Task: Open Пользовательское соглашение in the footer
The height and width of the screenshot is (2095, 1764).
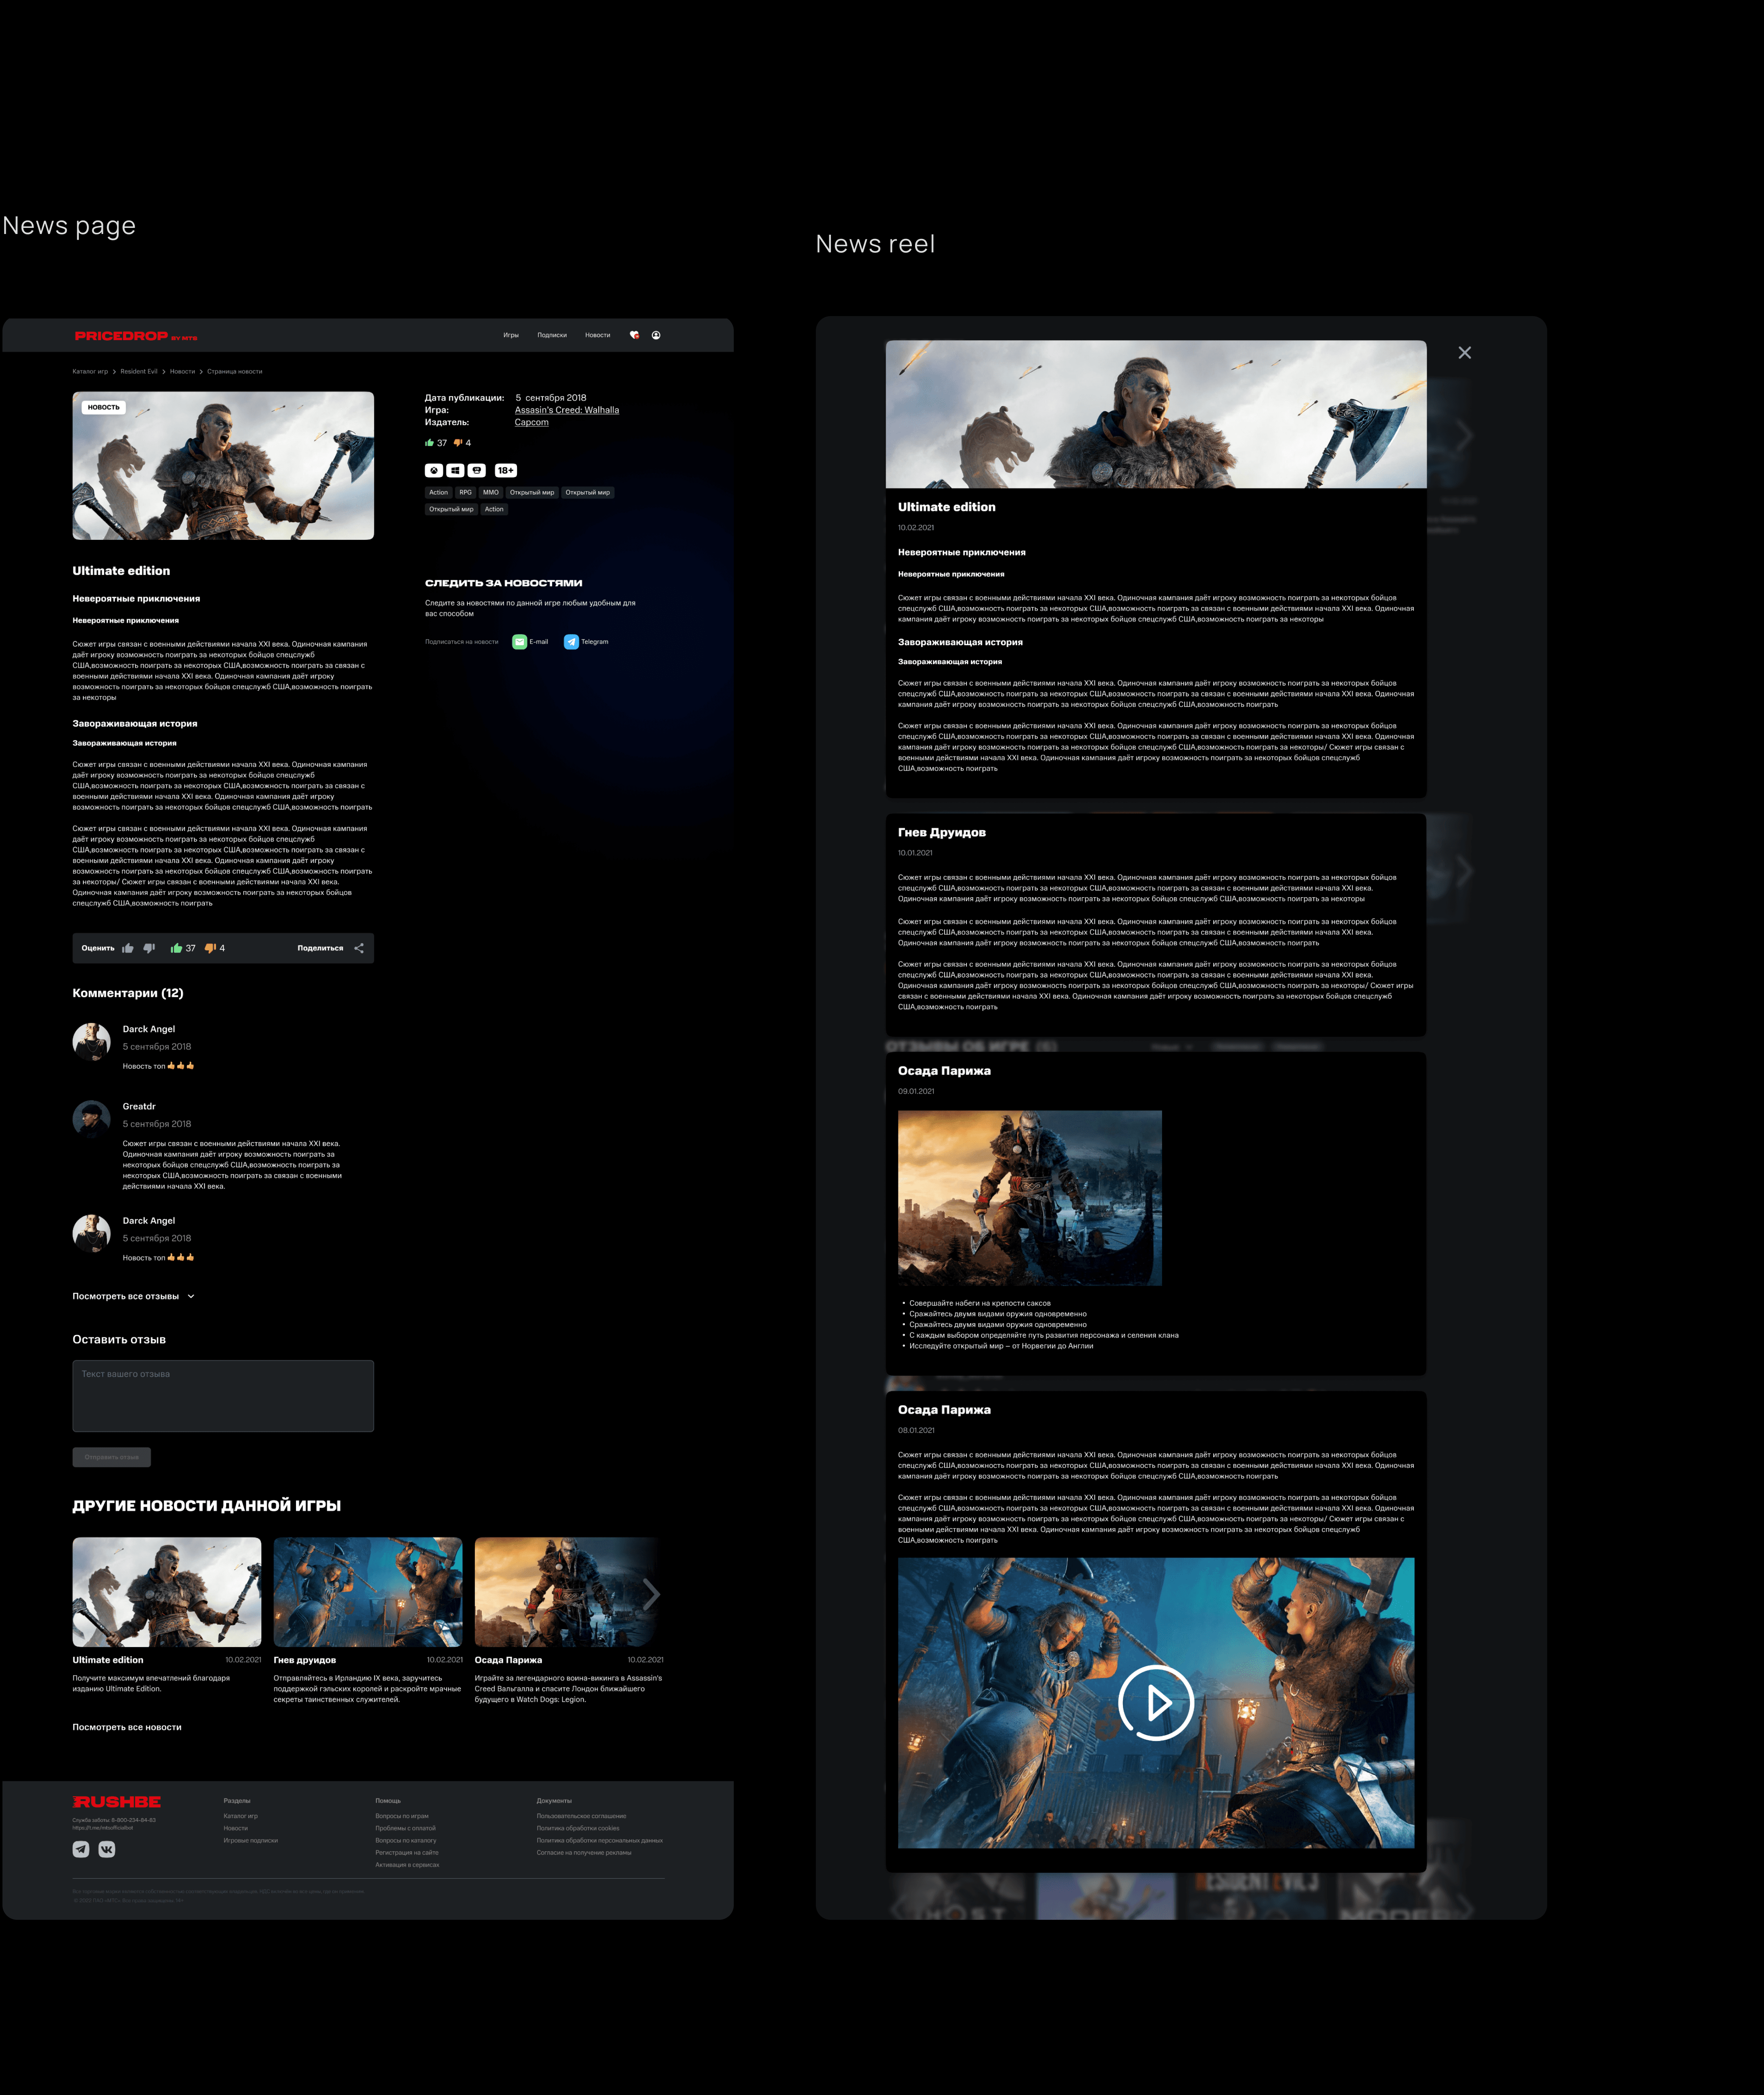Action: [x=581, y=1816]
